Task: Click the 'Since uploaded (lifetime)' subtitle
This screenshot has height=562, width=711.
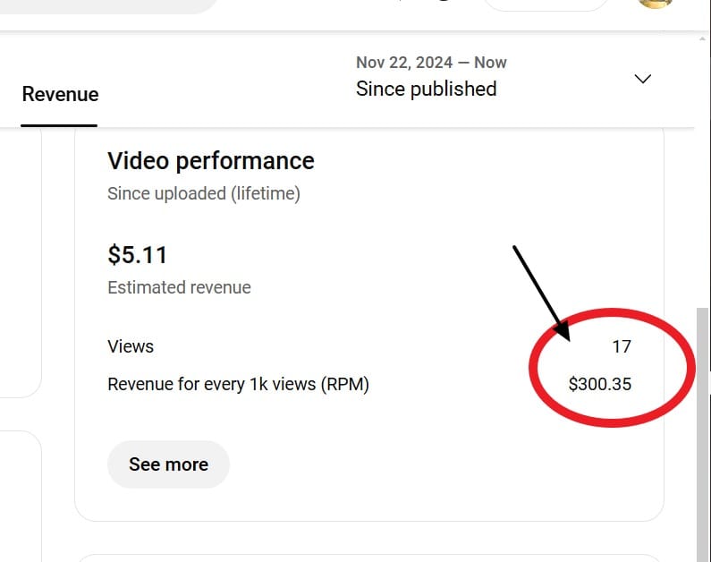Action: click(204, 193)
